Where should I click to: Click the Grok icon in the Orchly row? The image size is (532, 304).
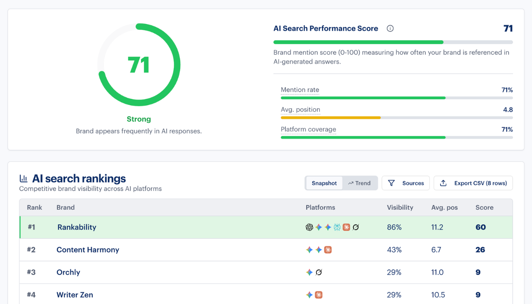[x=319, y=272]
